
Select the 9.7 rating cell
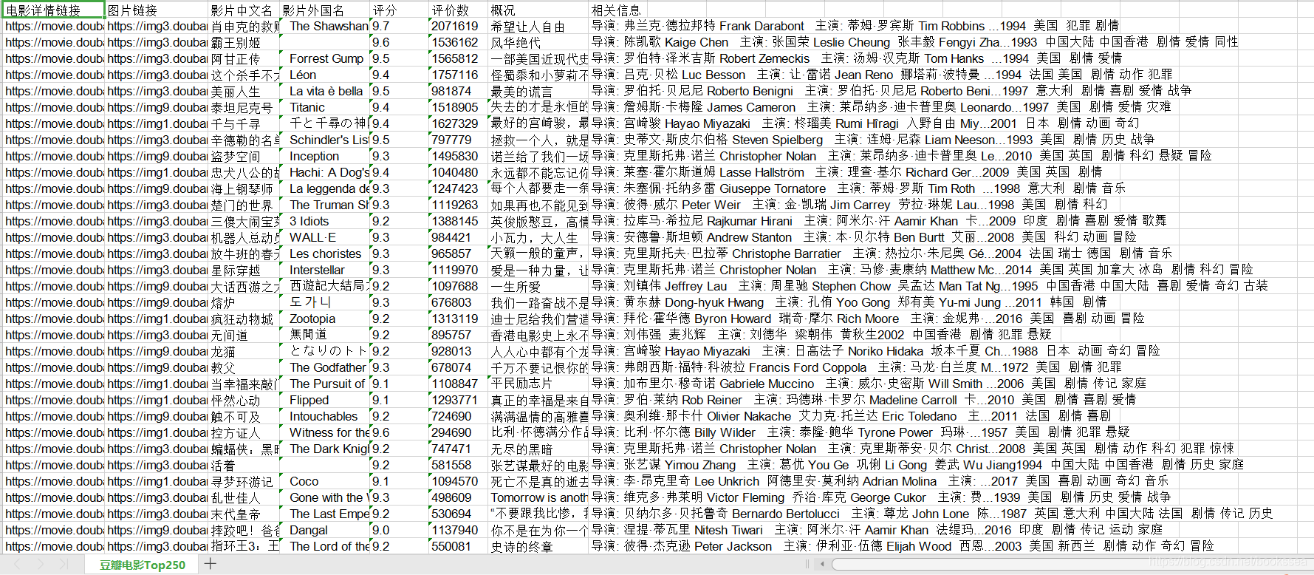(x=398, y=27)
